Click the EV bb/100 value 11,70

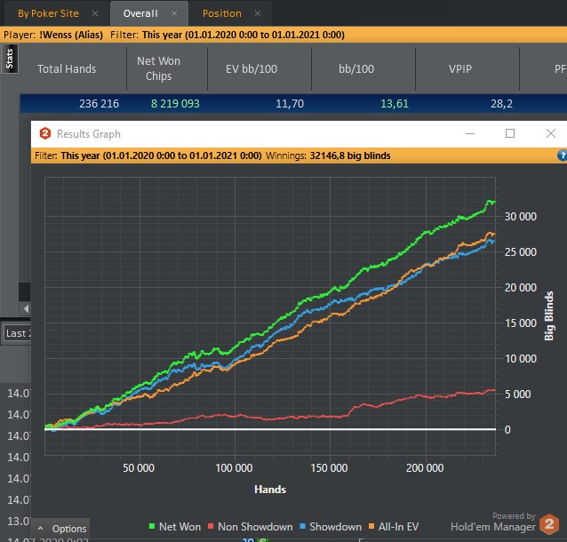point(290,104)
